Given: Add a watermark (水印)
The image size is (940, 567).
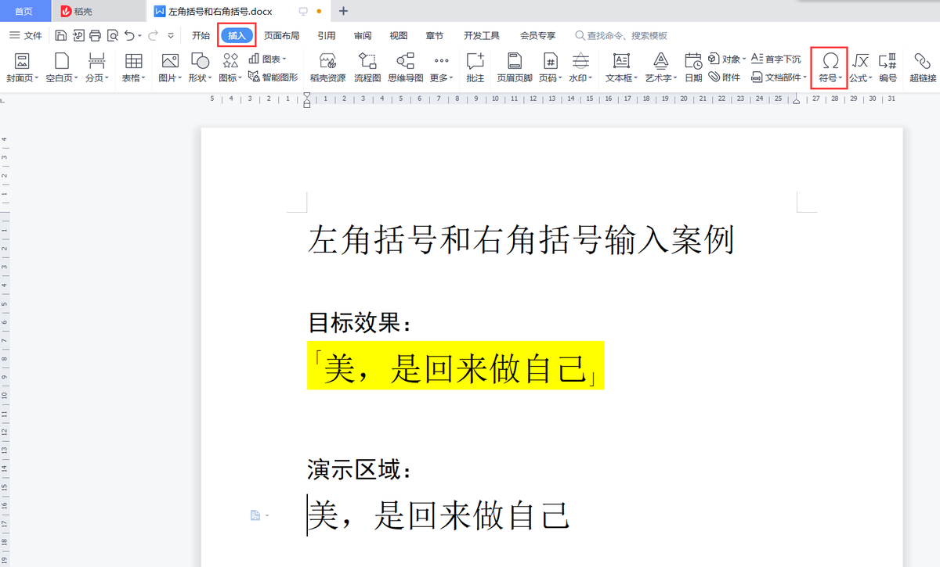Looking at the screenshot, I should [x=580, y=68].
